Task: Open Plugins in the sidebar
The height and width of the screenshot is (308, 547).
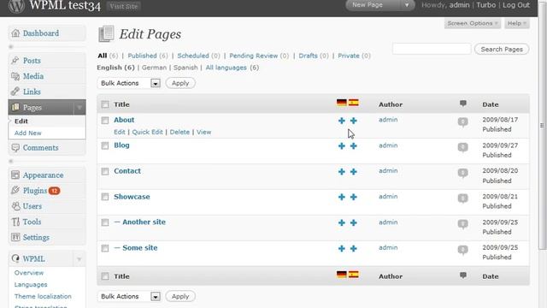Action: click(x=35, y=191)
